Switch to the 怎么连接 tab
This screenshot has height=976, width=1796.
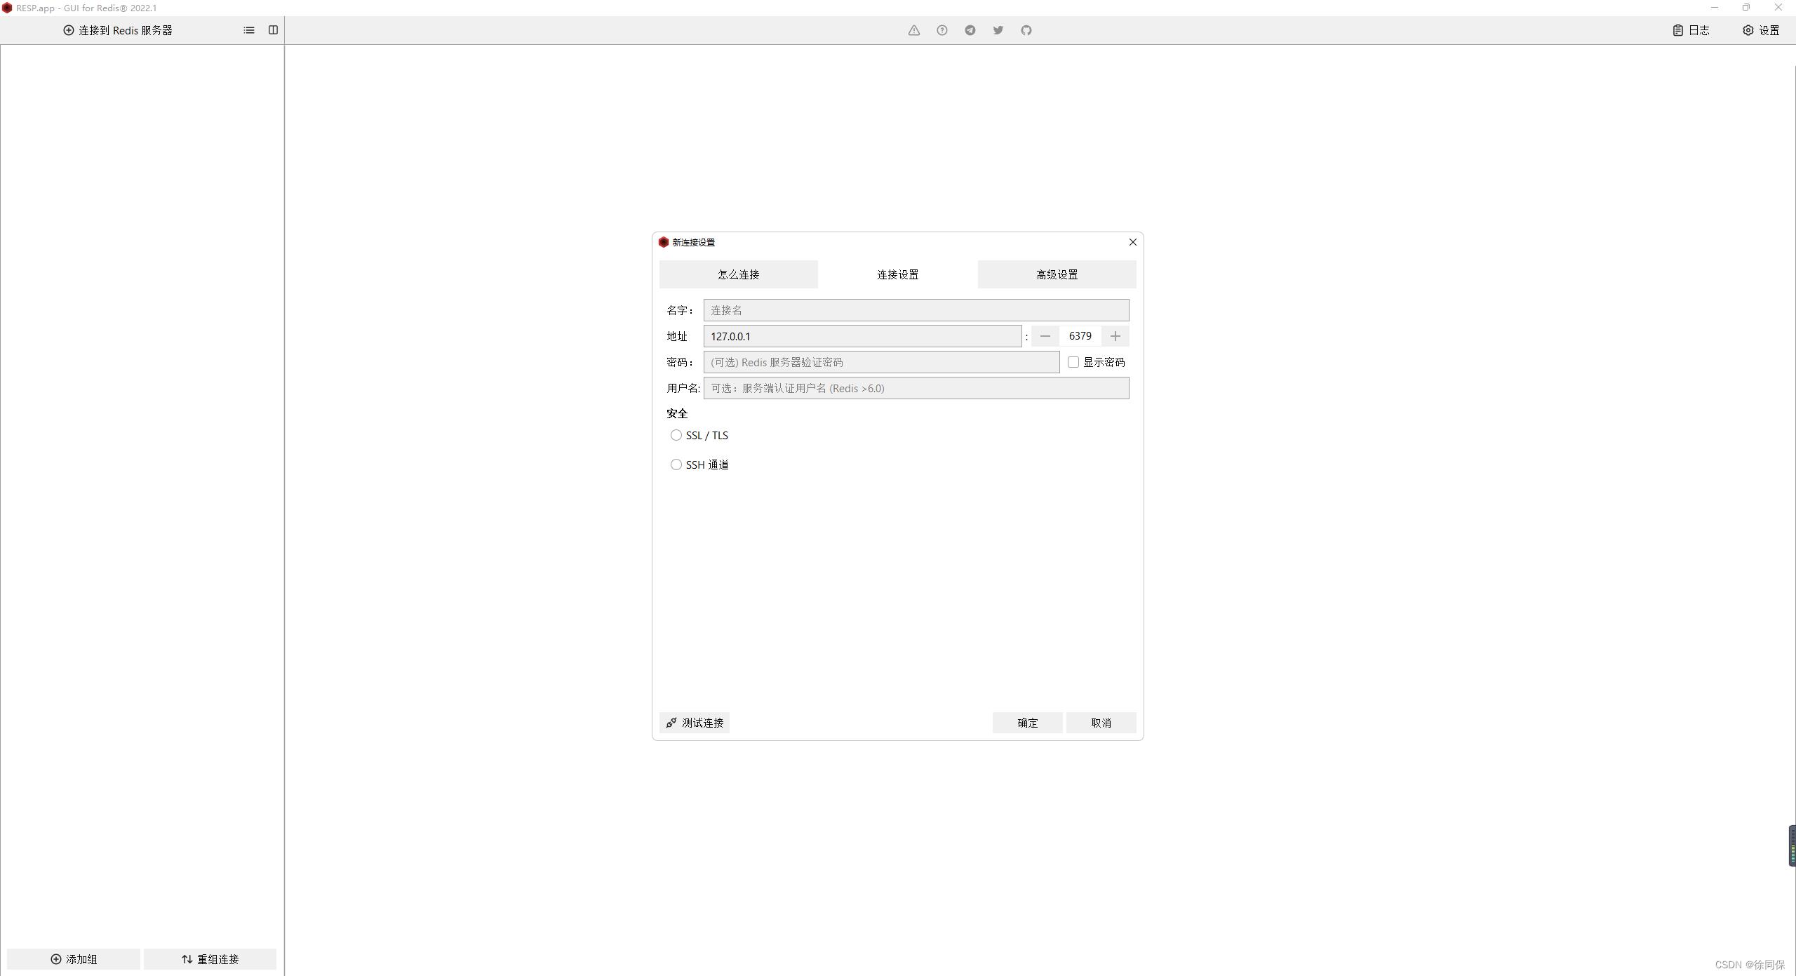click(x=738, y=274)
